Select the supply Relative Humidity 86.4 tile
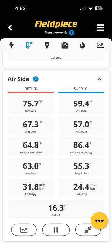The width and height of the screenshot is (112, 243). coord(81,146)
